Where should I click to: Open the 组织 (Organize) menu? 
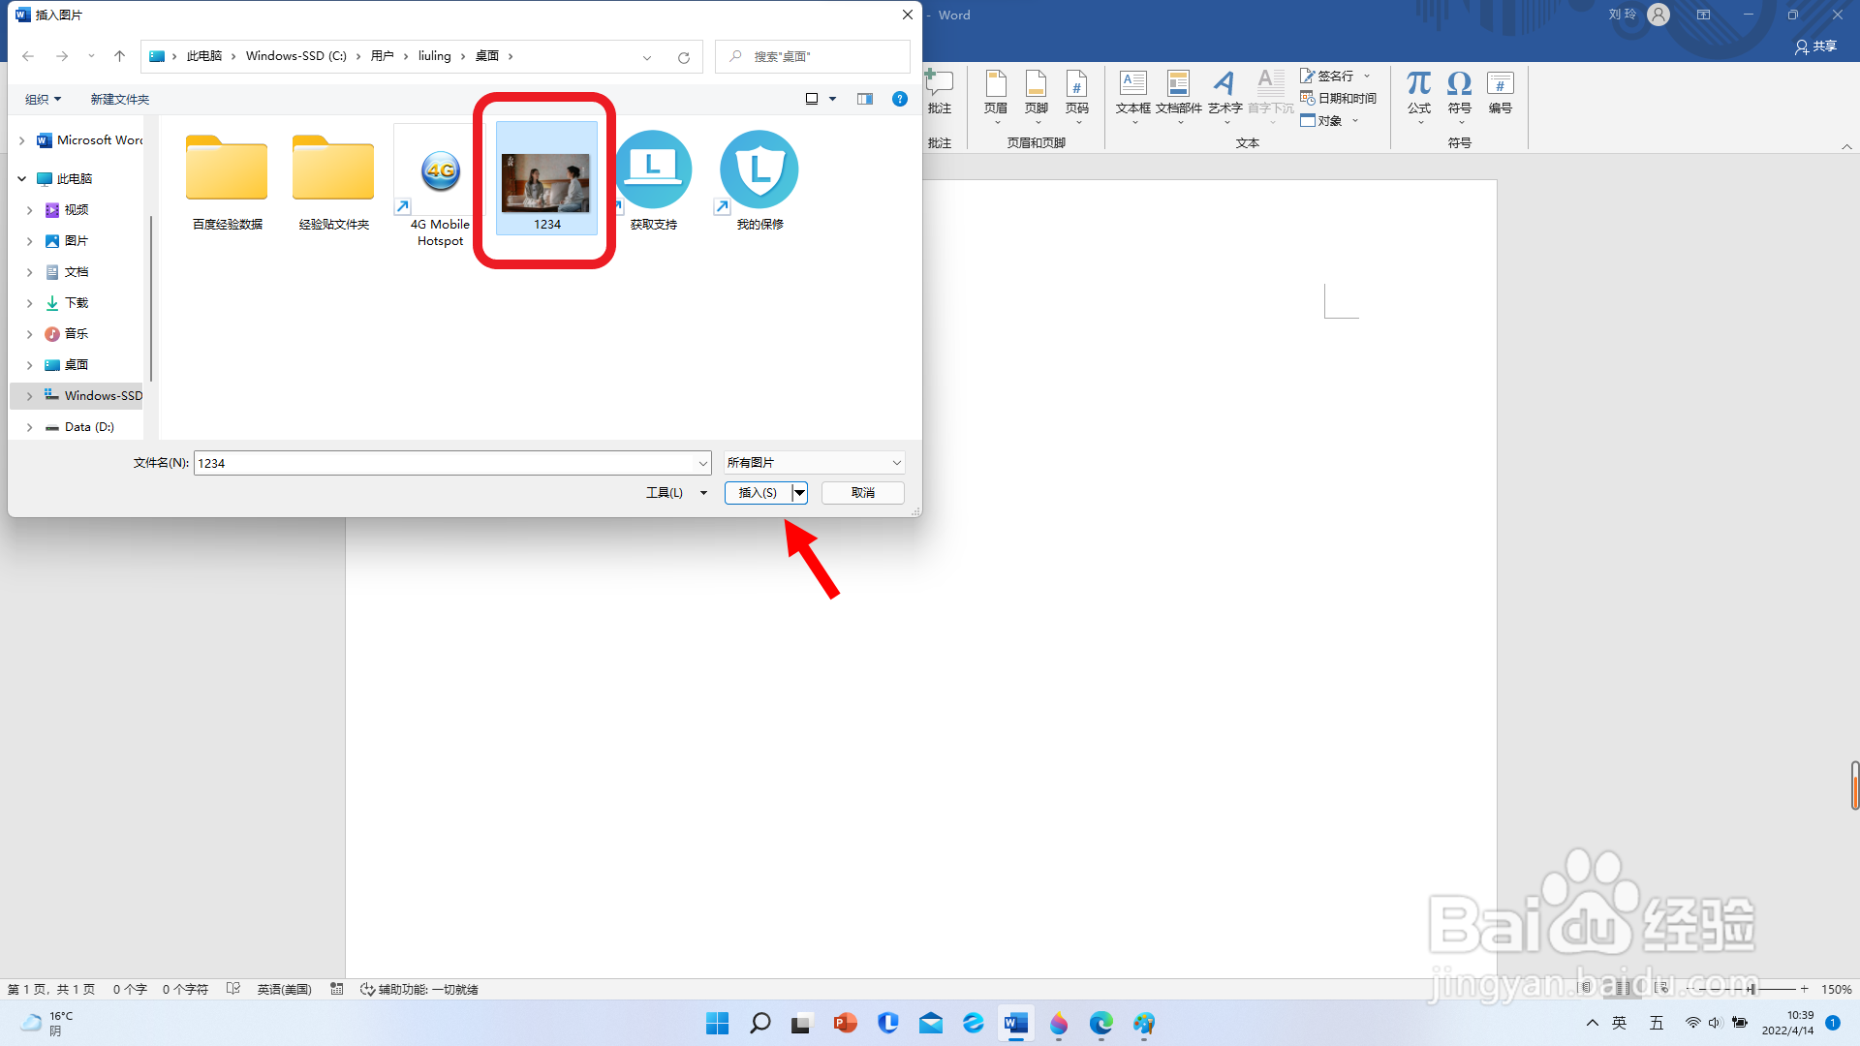tap(43, 100)
